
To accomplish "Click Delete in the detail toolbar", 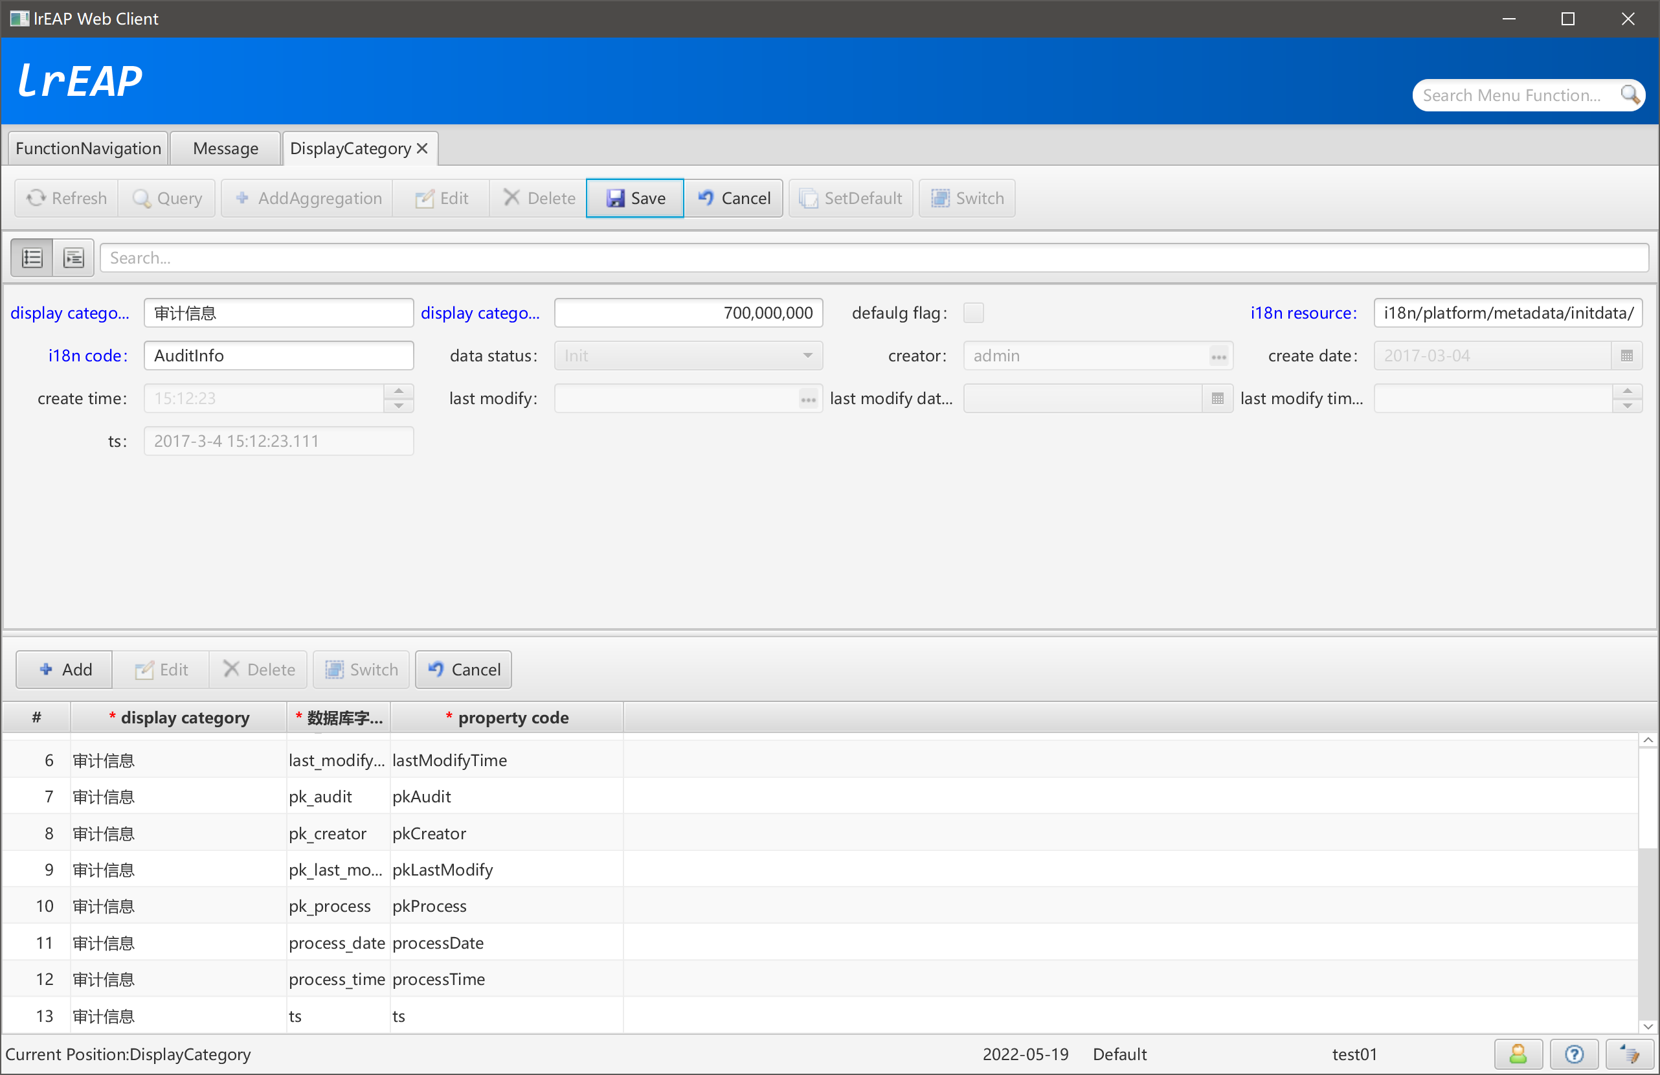I will point(258,670).
